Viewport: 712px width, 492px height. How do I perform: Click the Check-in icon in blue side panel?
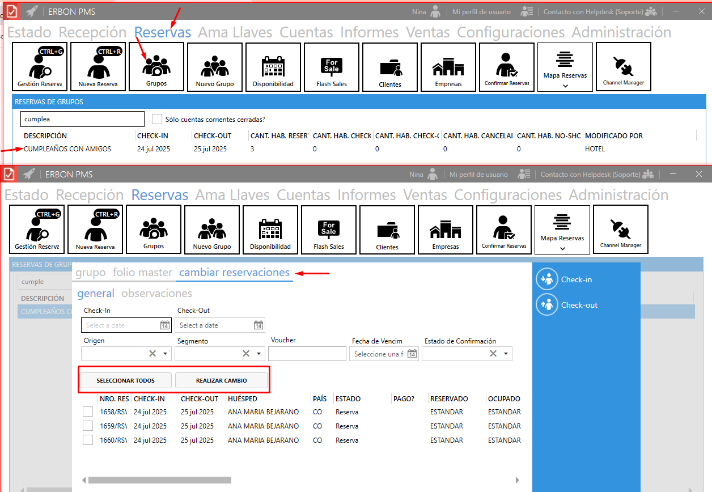point(547,279)
